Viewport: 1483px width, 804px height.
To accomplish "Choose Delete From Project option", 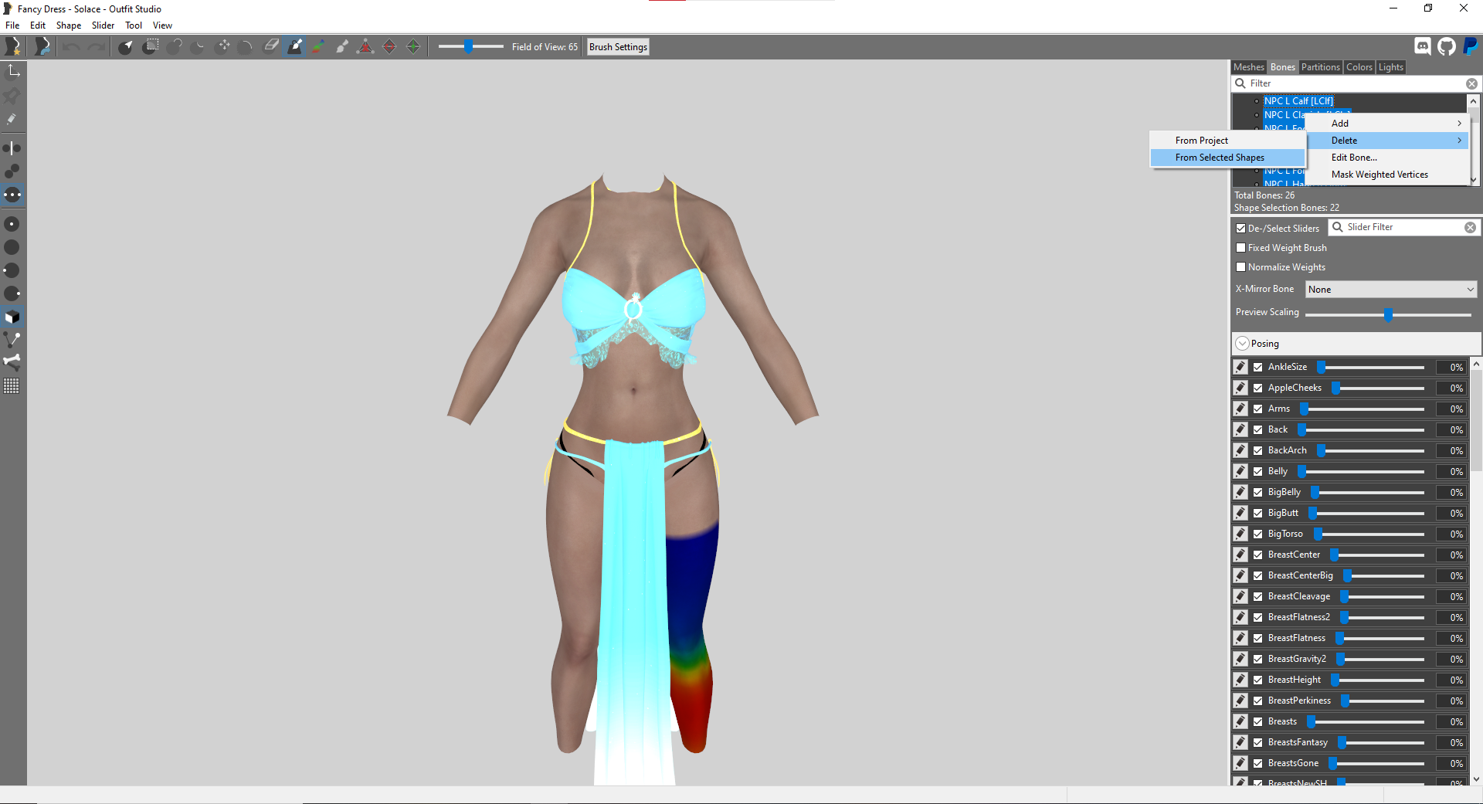I will pyautogui.click(x=1228, y=141).
